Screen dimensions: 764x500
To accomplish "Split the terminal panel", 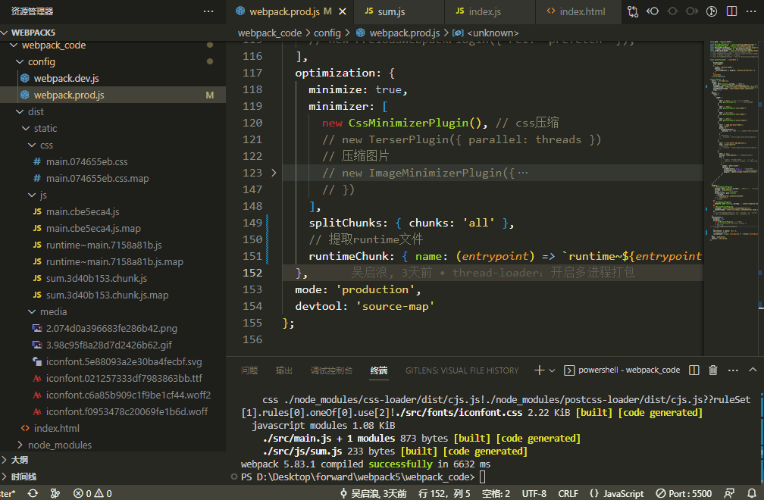I will [694, 370].
